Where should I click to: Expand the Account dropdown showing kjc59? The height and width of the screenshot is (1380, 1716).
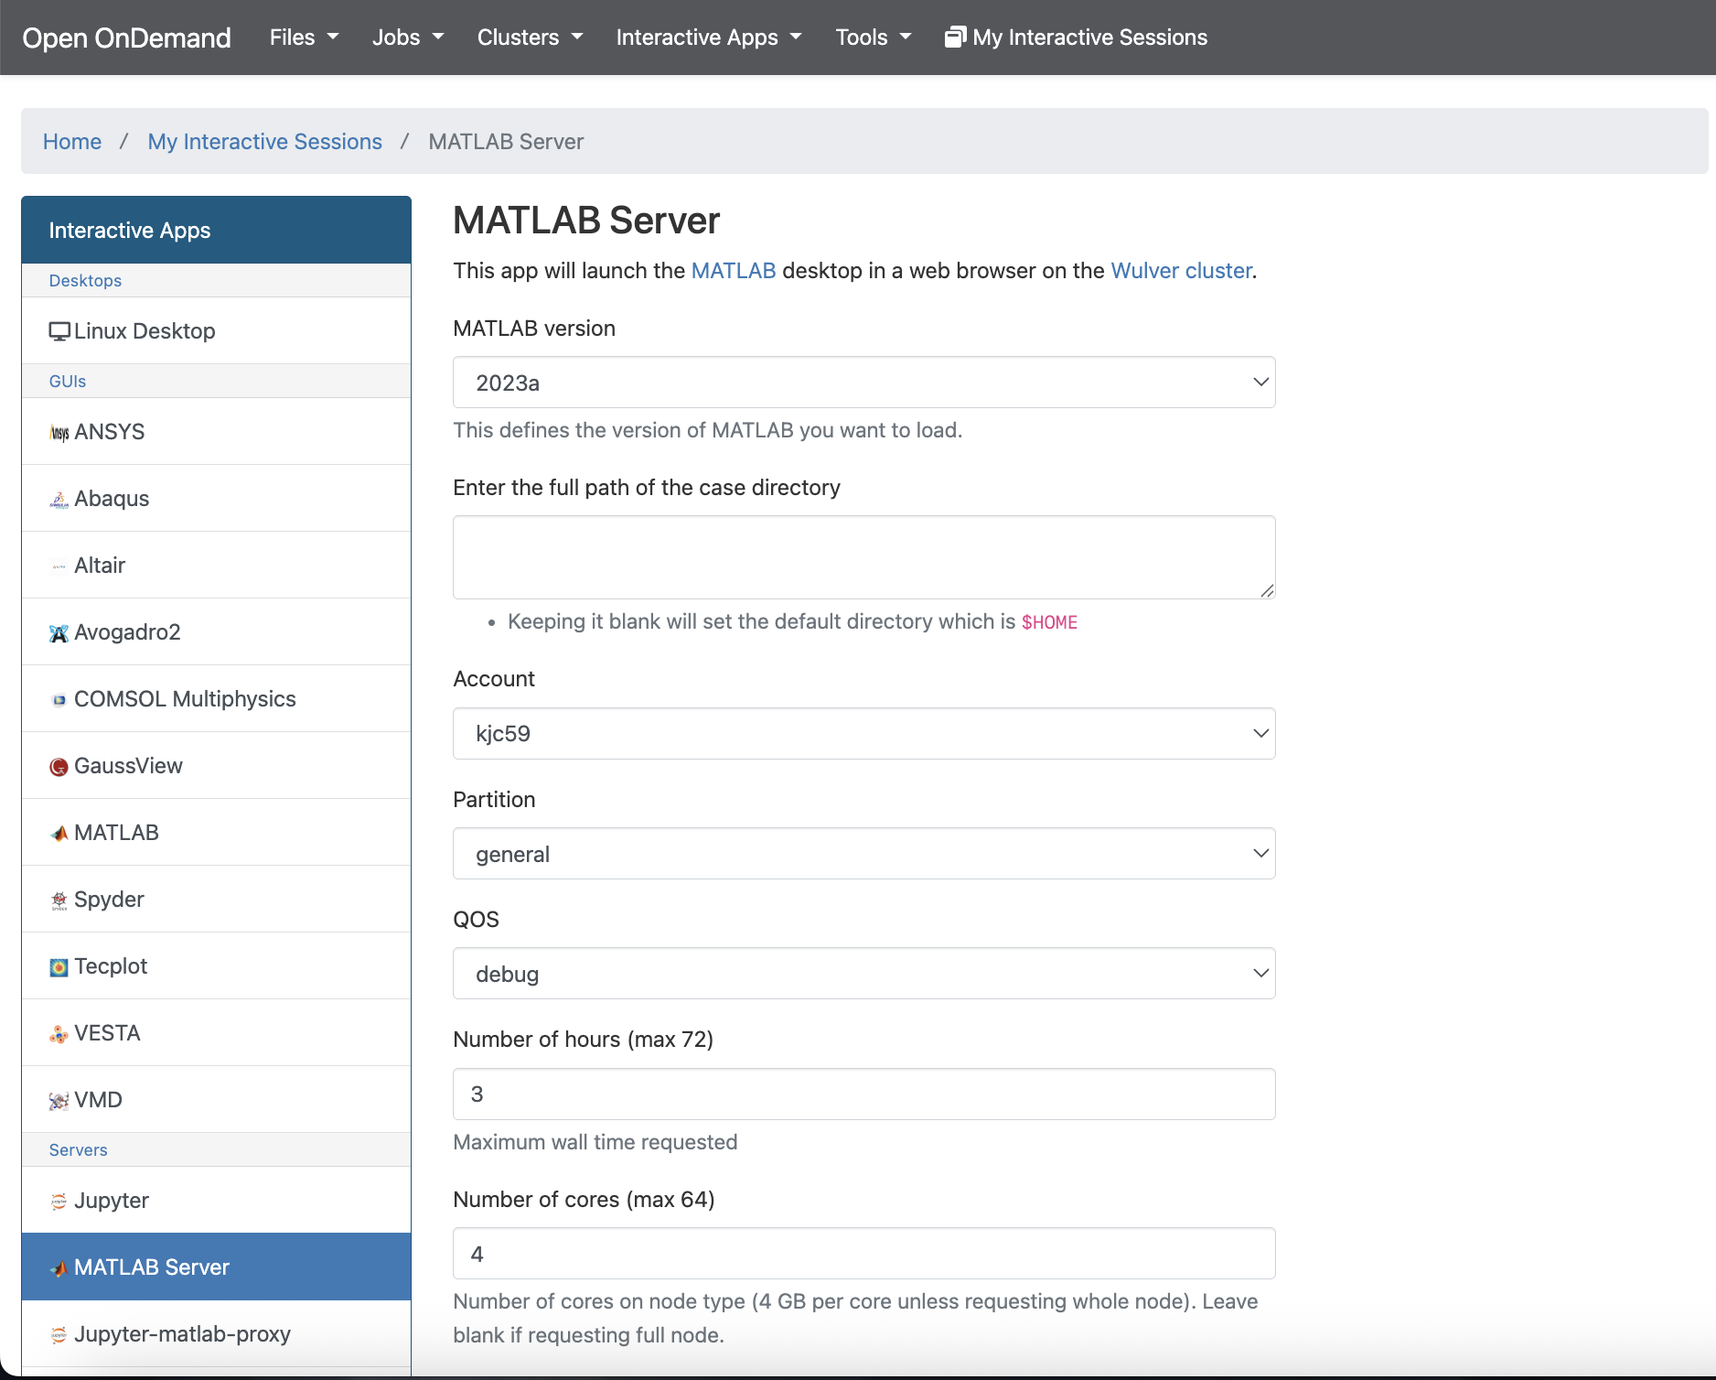coord(864,733)
